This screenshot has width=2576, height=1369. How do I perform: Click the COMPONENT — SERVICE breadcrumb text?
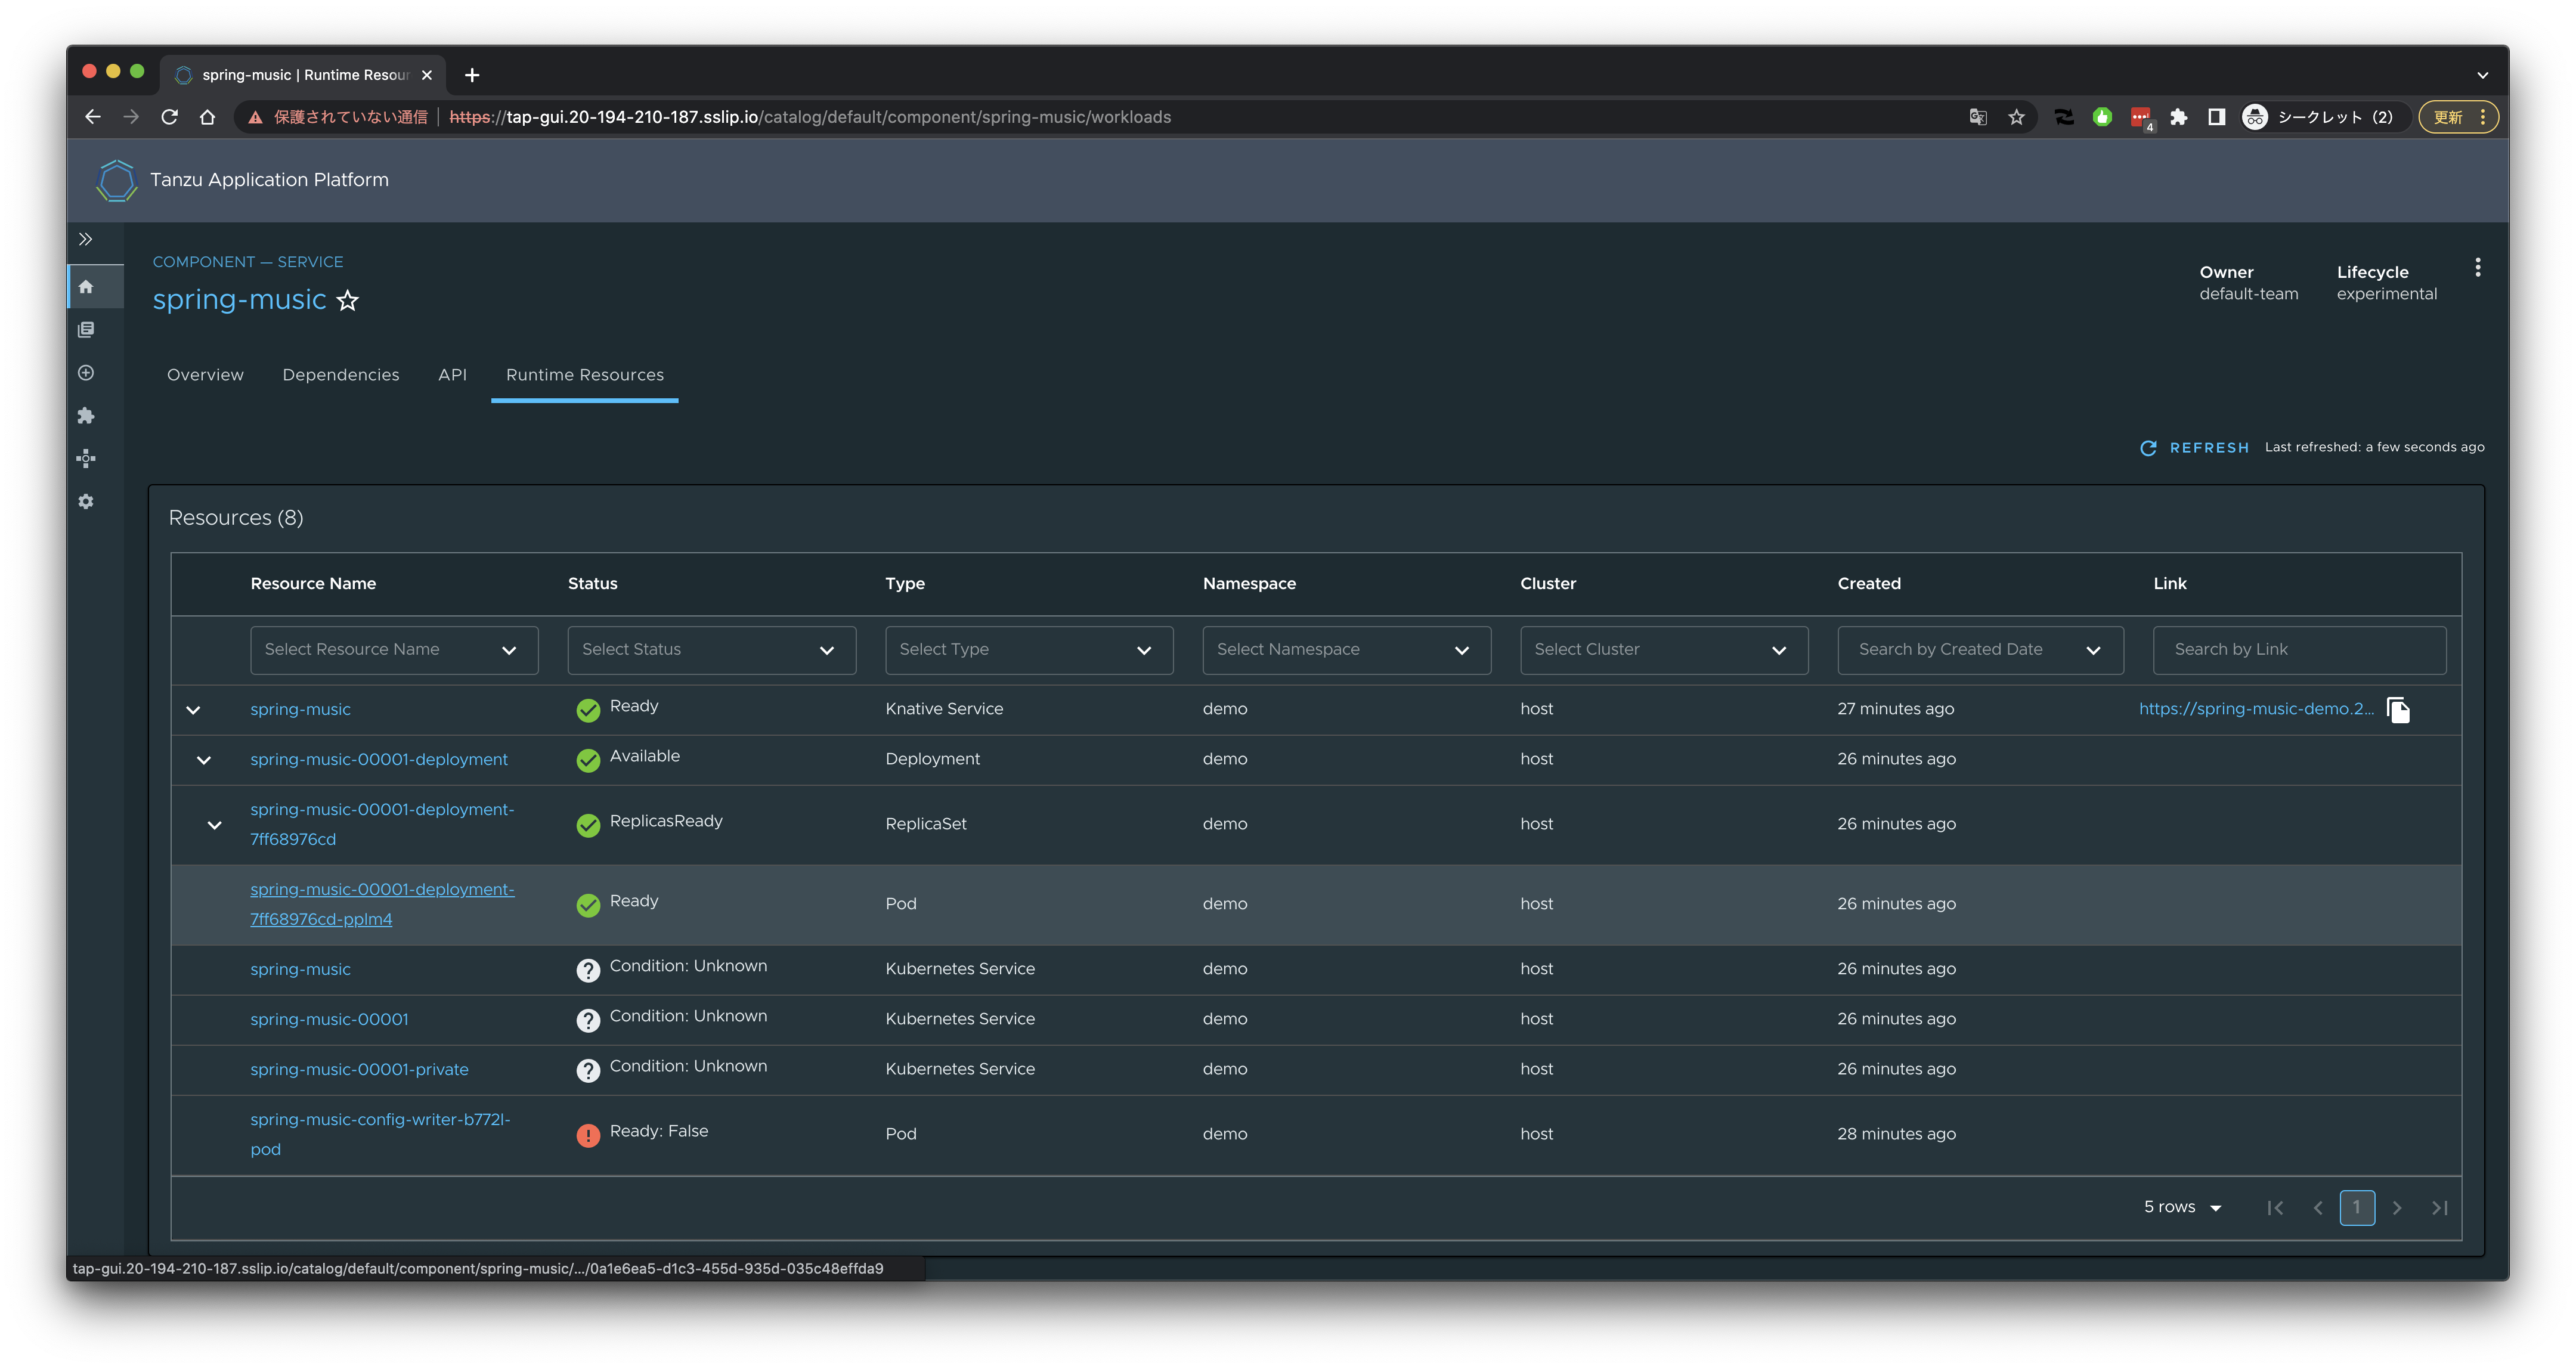[x=248, y=262]
